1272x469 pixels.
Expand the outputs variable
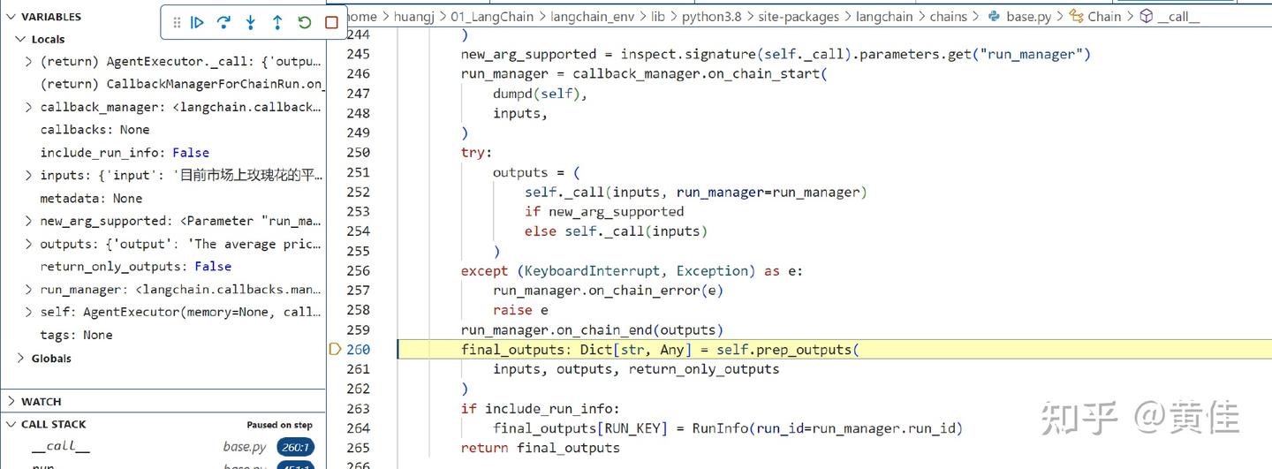click(x=29, y=244)
